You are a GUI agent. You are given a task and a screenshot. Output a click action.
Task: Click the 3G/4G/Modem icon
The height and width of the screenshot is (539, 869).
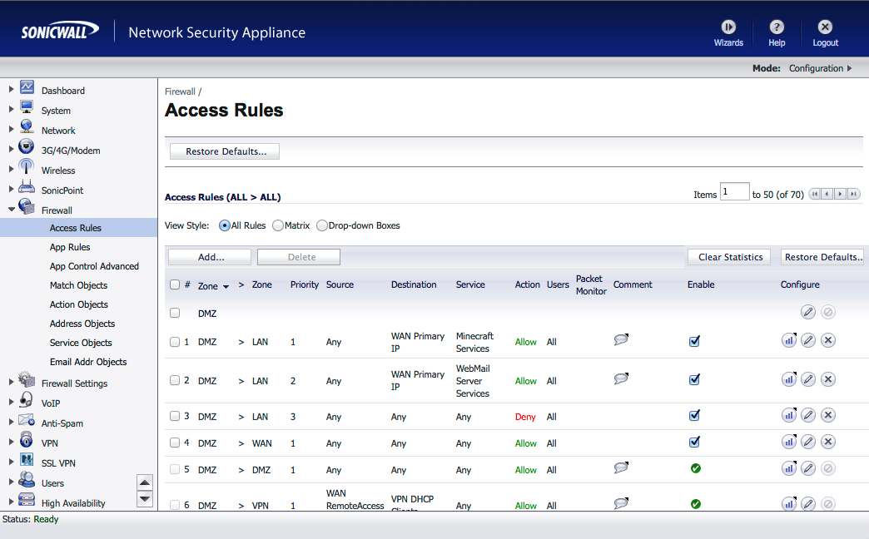pos(26,146)
